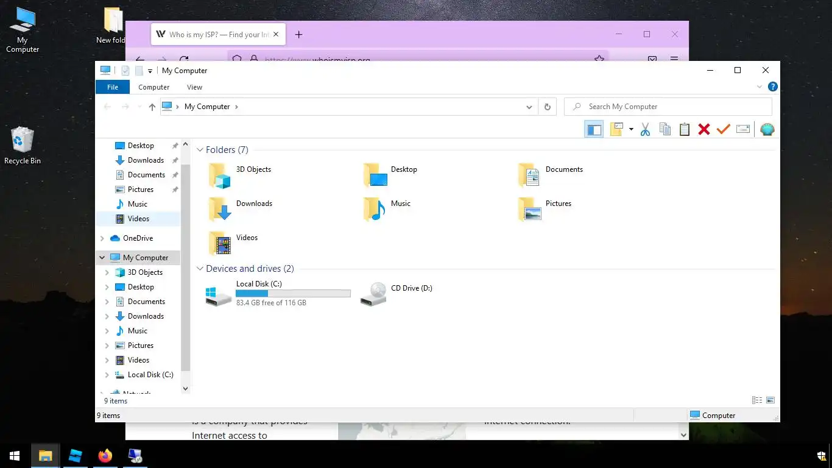Collapse the Devices and drives (2) group
The image size is (832, 468).
[200, 269]
